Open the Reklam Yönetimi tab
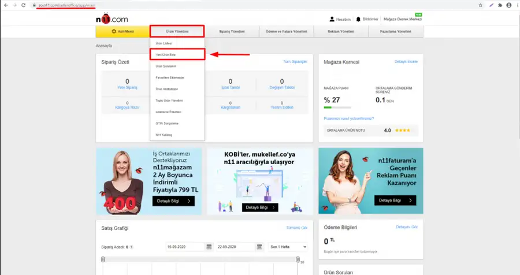 (341, 32)
